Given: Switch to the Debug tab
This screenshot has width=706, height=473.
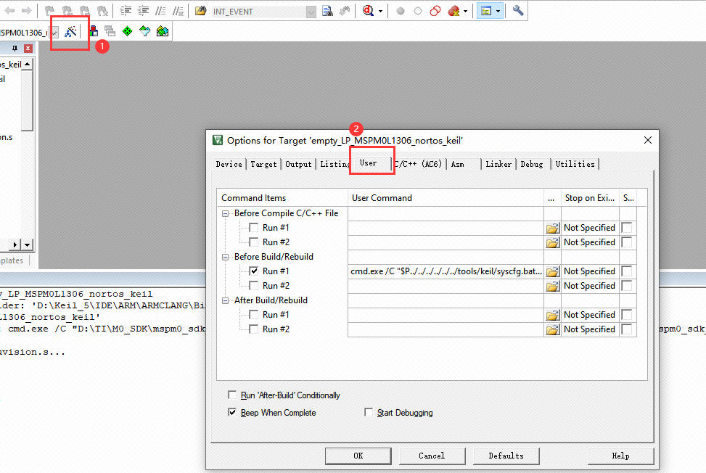Looking at the screenshot, I should pos(532,164).
